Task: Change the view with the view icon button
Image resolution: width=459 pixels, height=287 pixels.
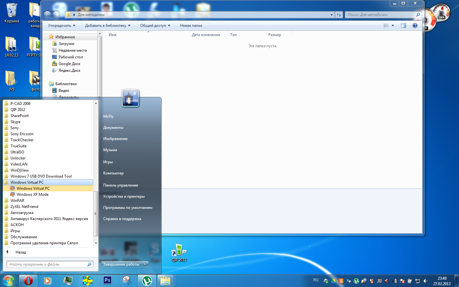Action: pos(386,26)
